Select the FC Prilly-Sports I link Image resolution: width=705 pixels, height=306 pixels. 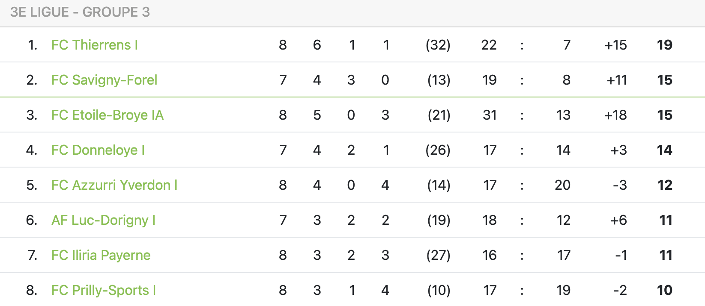103,290
